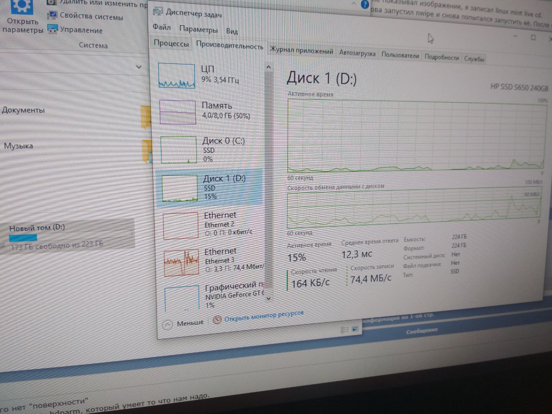The height and width of the screenshot is (414, 552).
Task: Click the Управление computer icon
Action: tap(53, 29)
